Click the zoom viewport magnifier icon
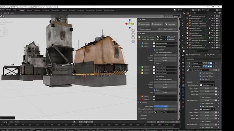This screenshot has height=131, width=234. (133, 31)
